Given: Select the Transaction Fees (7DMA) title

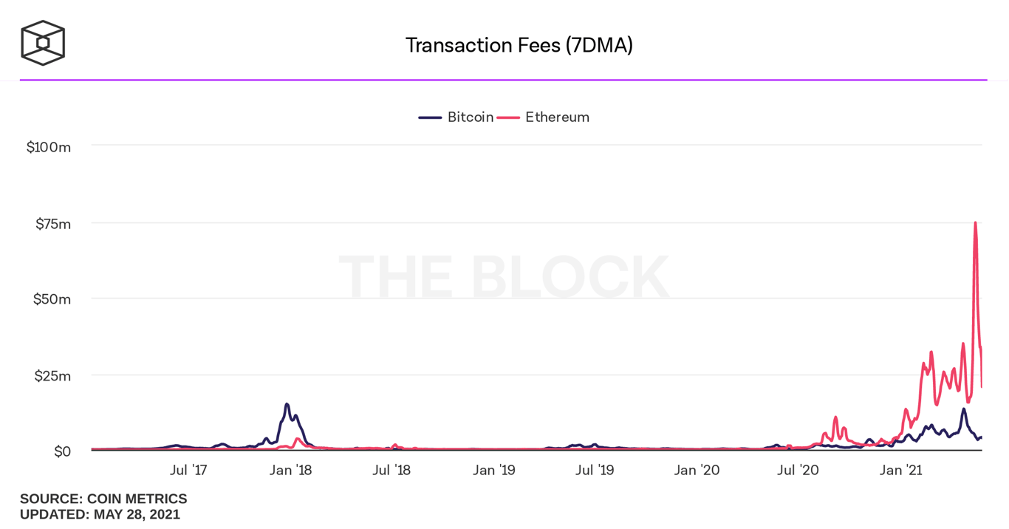Looking at the screenshot, I should pyautogui.click(x=519, y=46).
